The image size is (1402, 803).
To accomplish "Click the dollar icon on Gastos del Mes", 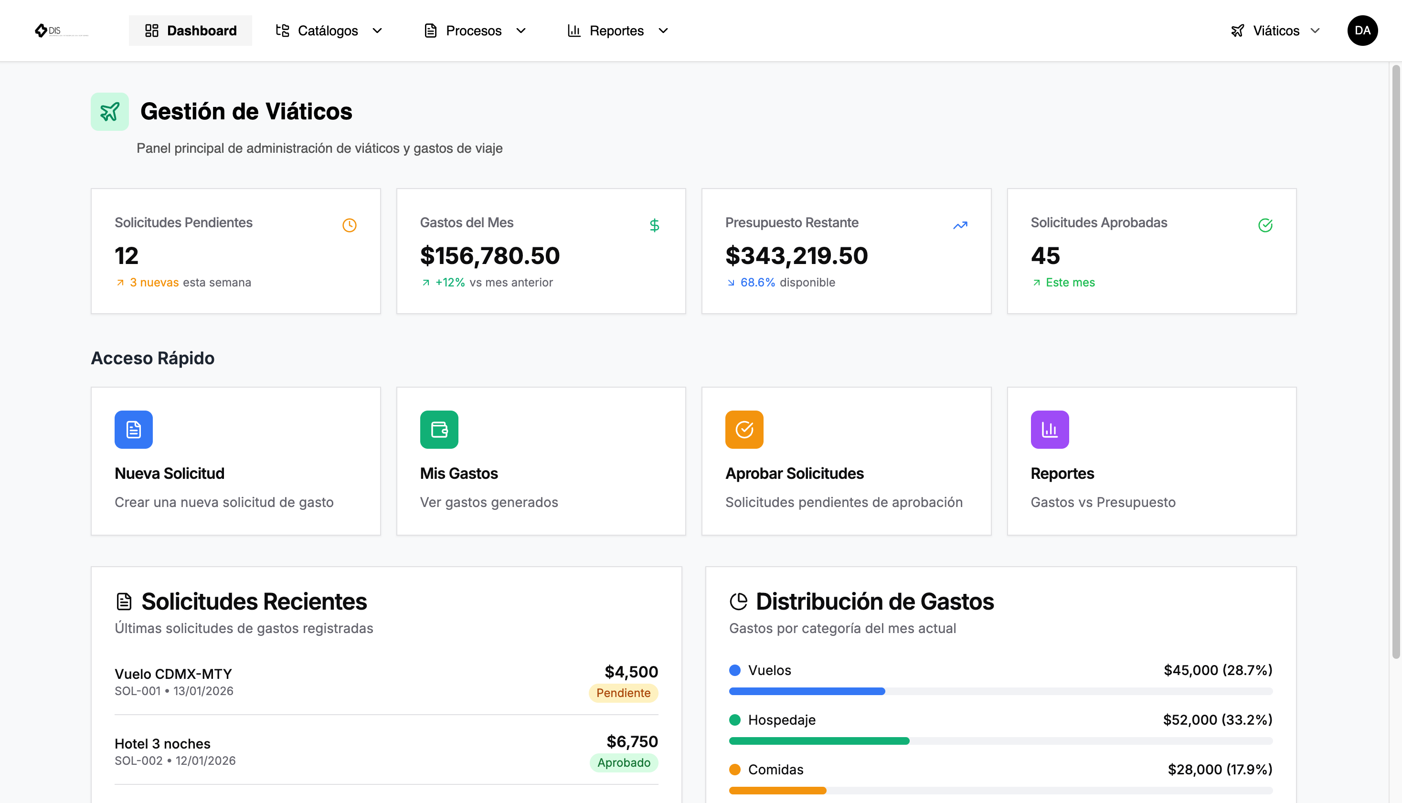I will point(654,225).
